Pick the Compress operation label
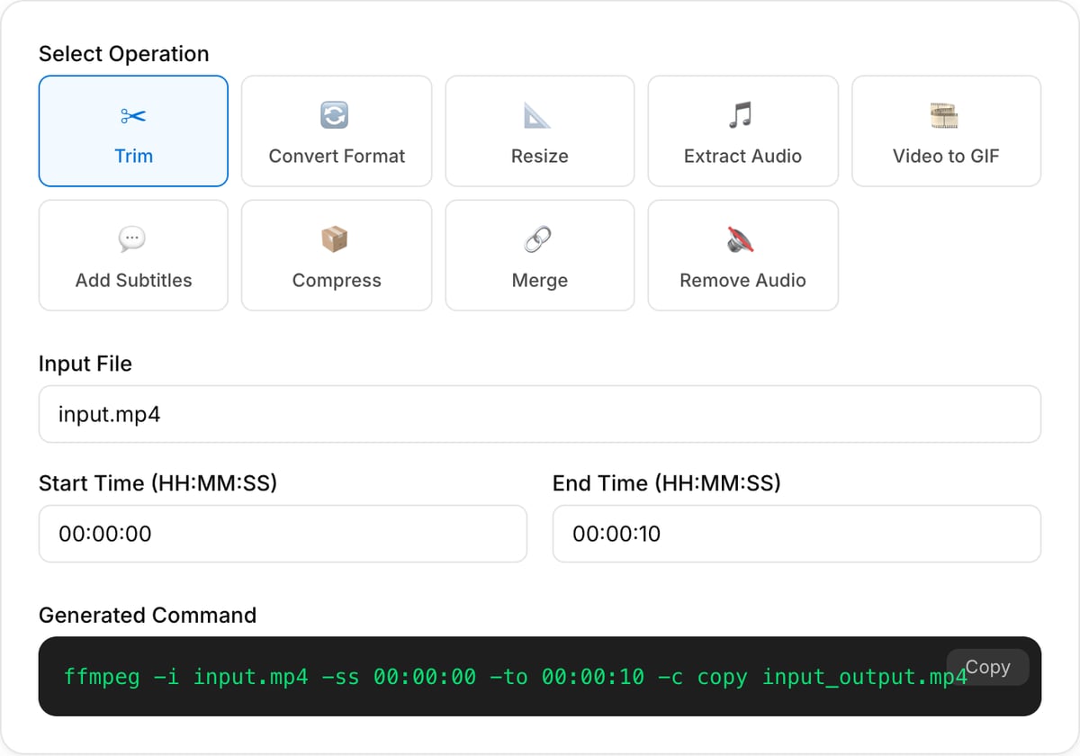The height and width of the screenshot is (756, 1080). point(337,280)
